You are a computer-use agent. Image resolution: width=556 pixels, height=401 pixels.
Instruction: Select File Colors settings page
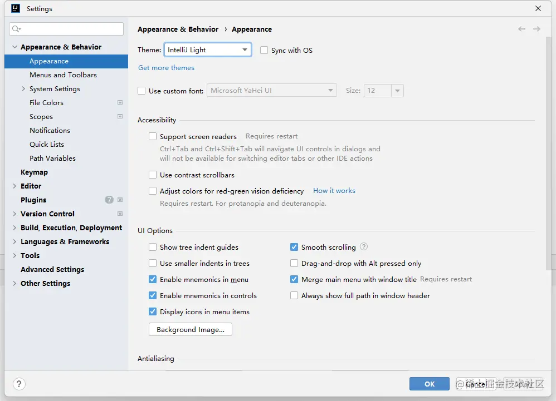[46, 103]
